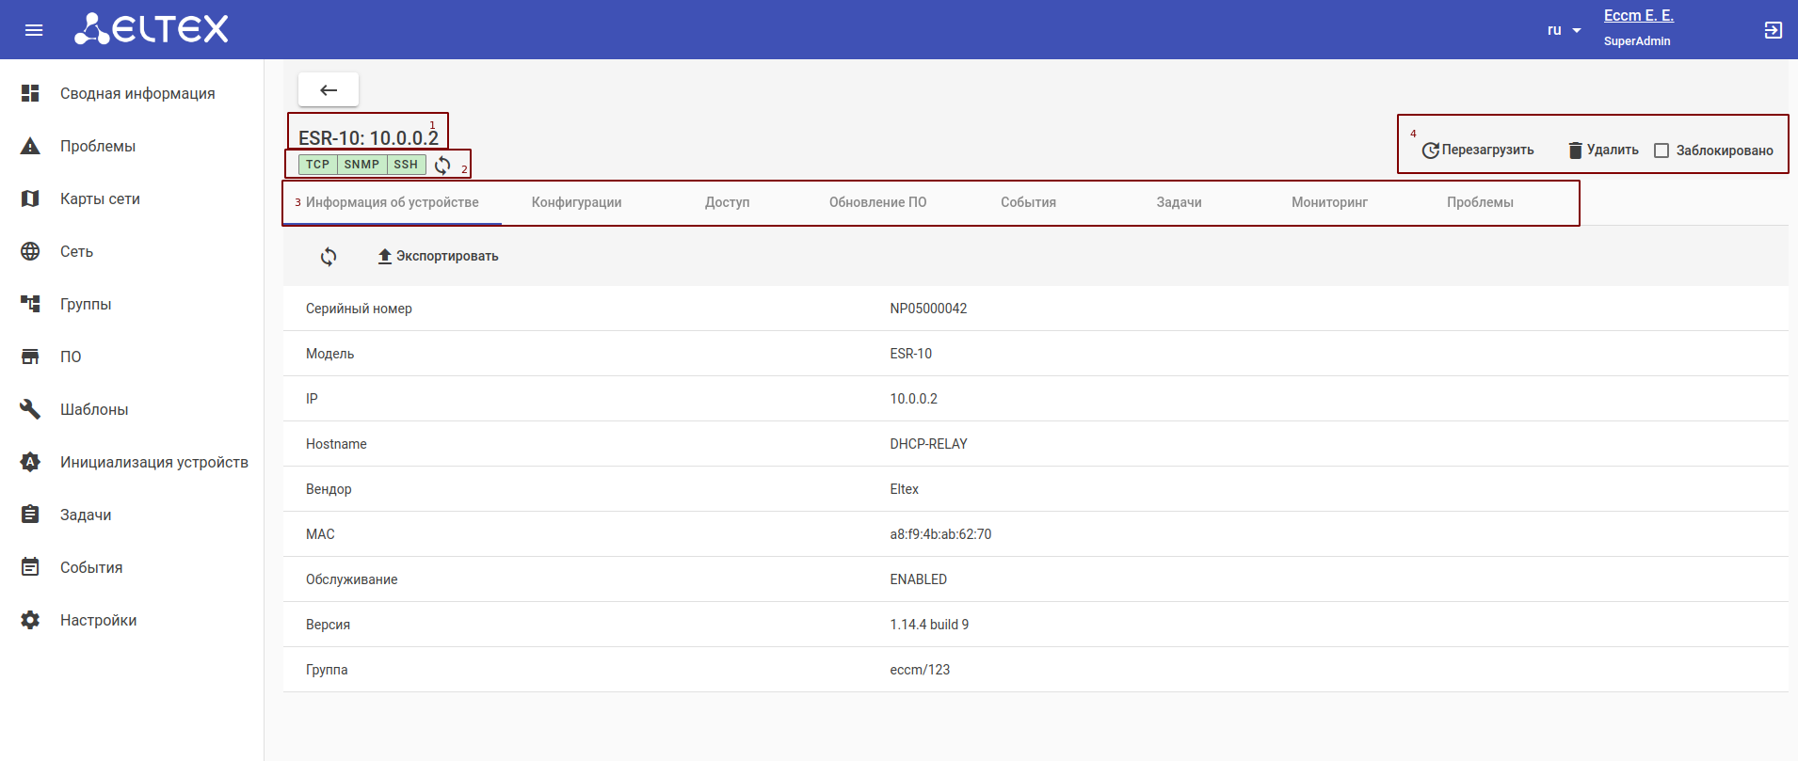Click the SuperAdmin role label
Image resolution: width=1798 pixels, height=761 pixels.
(1637, 41)
